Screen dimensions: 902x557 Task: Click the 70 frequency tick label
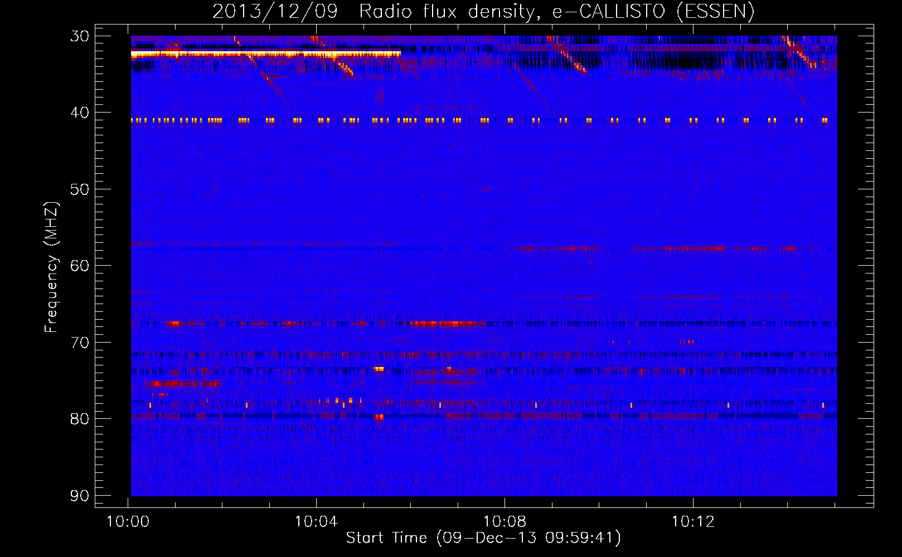pyautogui.click(x=80, y=342)
